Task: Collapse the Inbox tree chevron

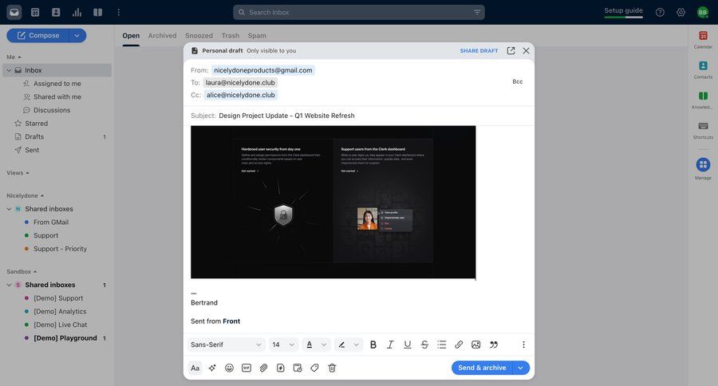Action: [9, 70]
